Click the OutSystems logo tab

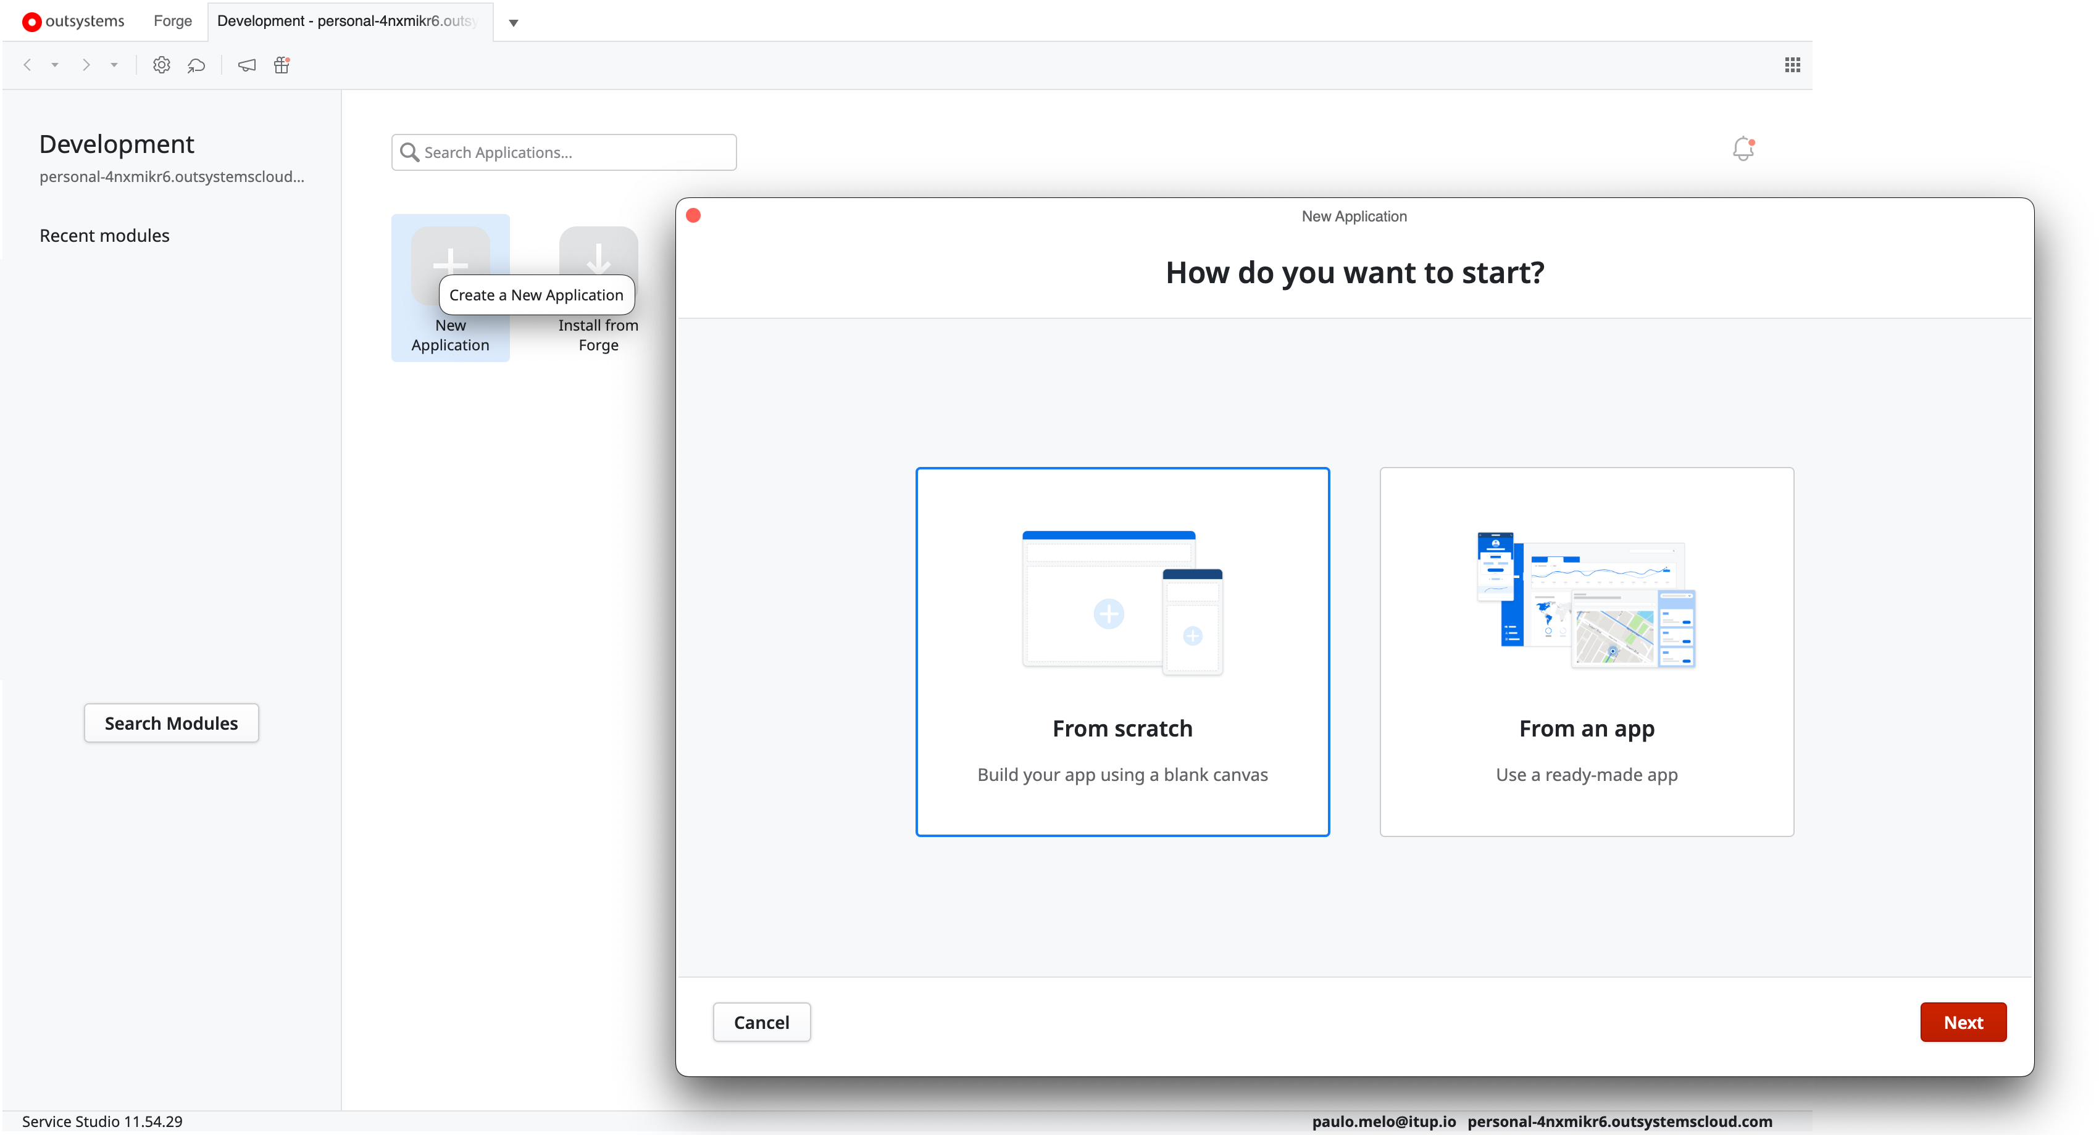73,21
